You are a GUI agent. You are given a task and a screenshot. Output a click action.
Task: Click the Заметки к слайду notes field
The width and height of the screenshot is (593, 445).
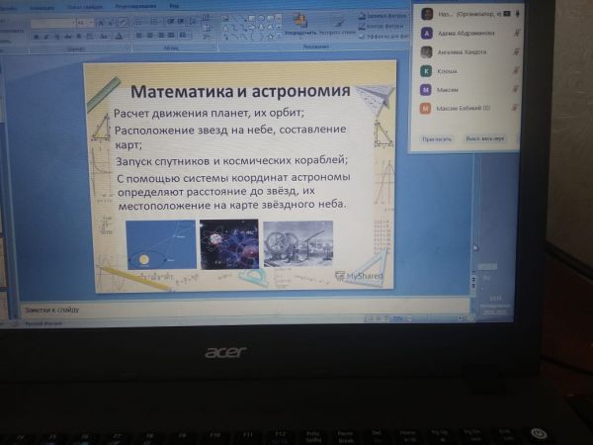[x=198, y=311]
